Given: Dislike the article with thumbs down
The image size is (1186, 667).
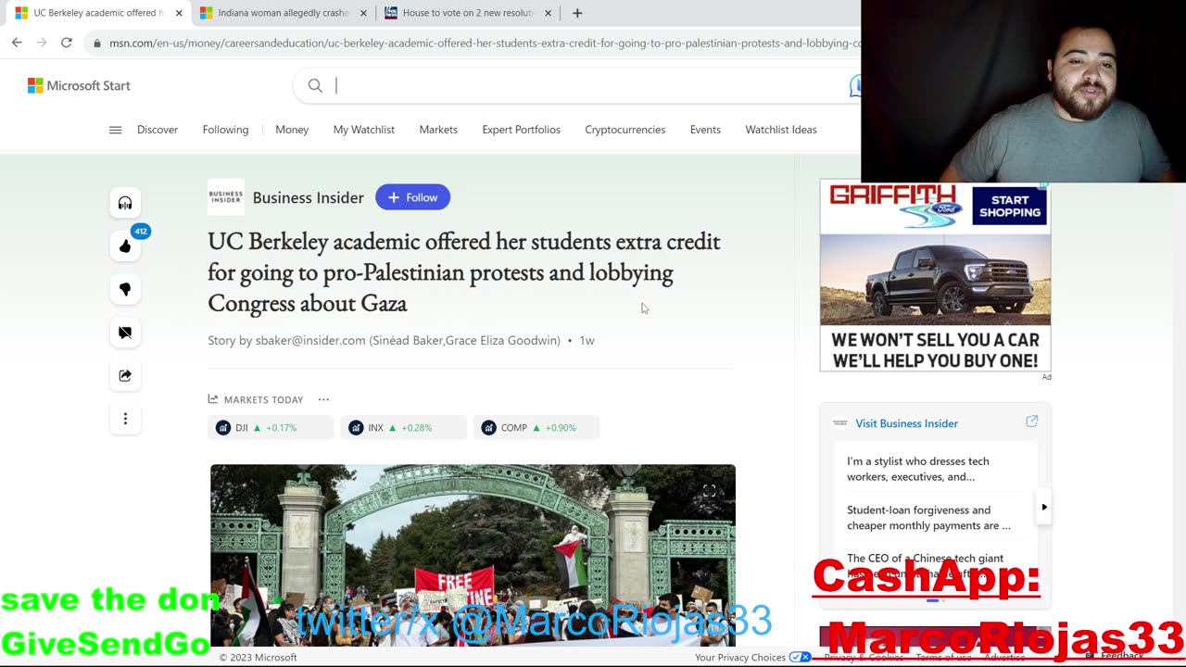Looking at the screenshot, I should (x=125, y=289).
